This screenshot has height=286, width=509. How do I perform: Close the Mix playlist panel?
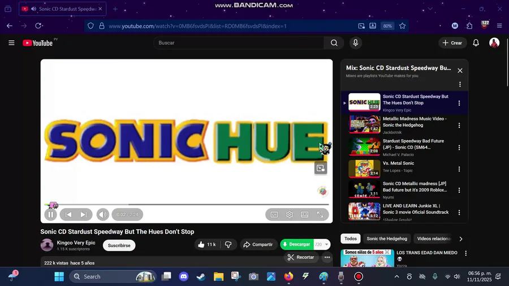460,71
